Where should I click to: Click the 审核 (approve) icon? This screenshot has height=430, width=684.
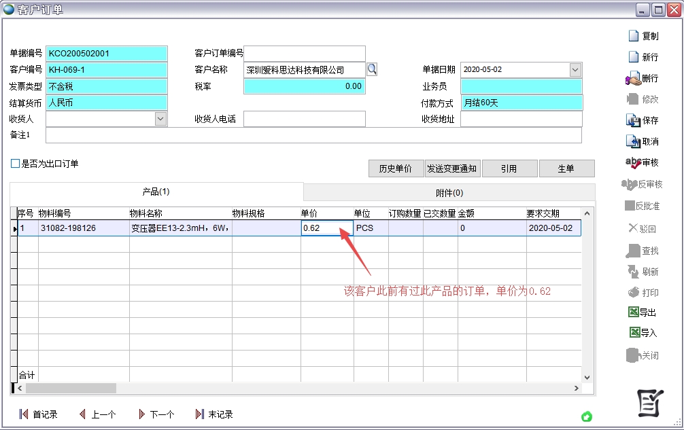633,162
